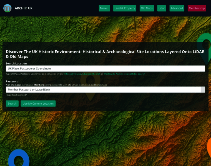The width and height of the screenshot is (211, 166).
Task: Click the green map pin icon
Action: click(205, 44)
